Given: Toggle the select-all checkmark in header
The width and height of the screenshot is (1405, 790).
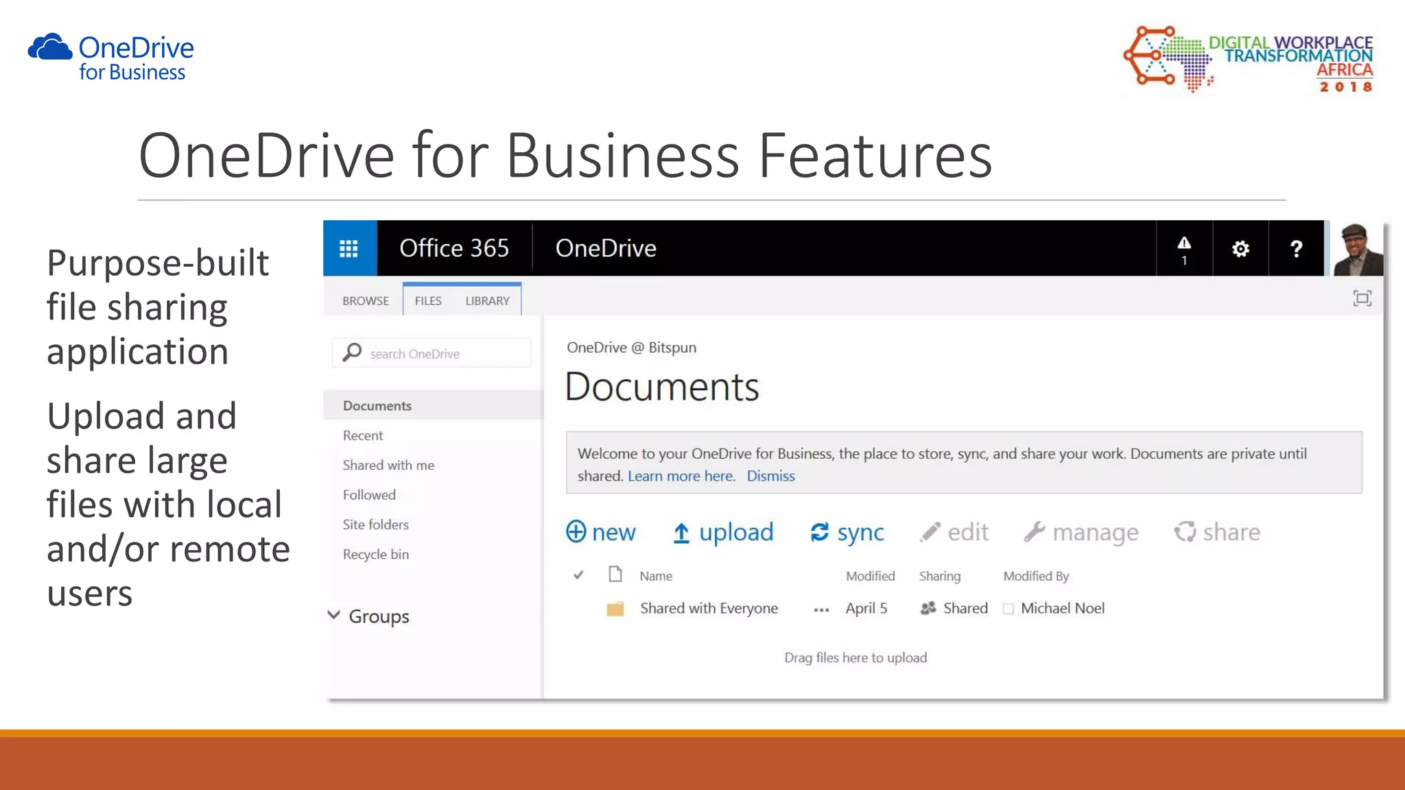Looking at the screenshot, I should 578,575.
